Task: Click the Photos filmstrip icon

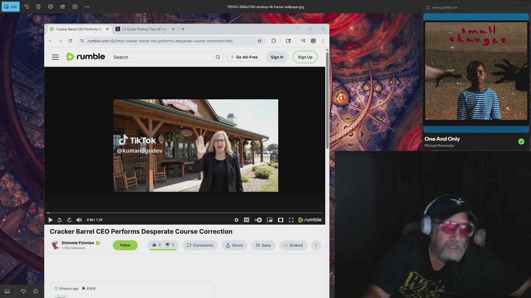Action: 7,291
